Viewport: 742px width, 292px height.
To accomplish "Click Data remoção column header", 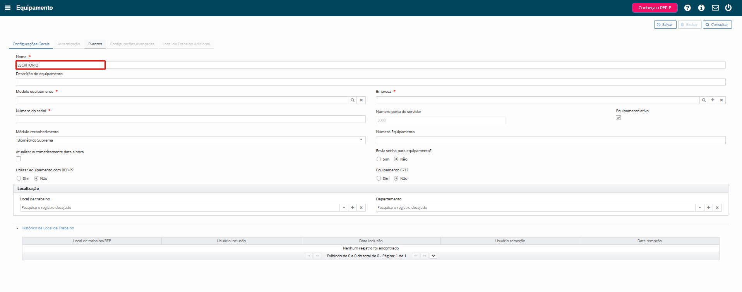I will pyautogui.click(x=649, y=241).
